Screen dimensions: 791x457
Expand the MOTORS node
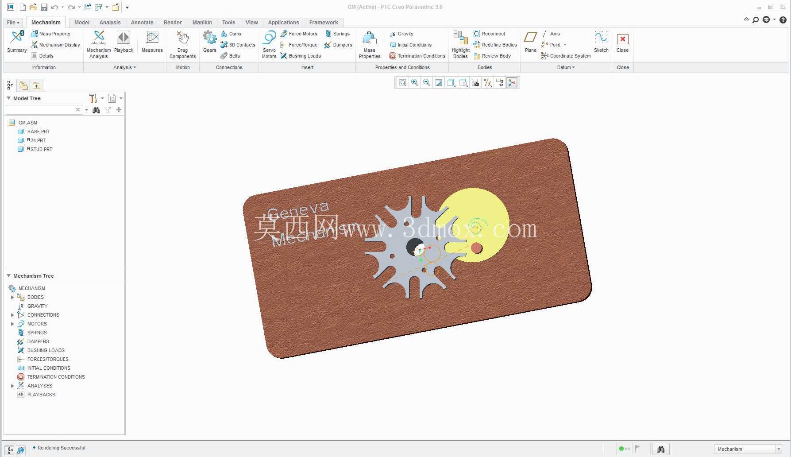pyautogui.click(x=12, y=324)
